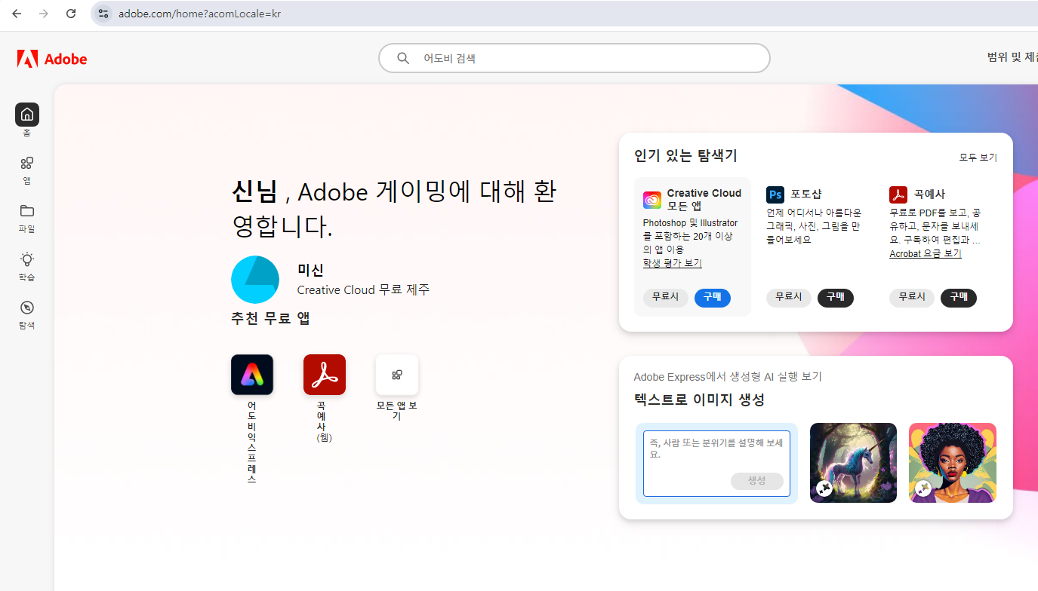1038x591 pixels.
Task: Click blue 구매 under Creative Cloud
Action: (x=712, y=297)
